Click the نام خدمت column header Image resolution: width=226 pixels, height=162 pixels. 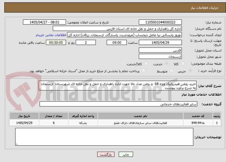(x=141, y=116)
